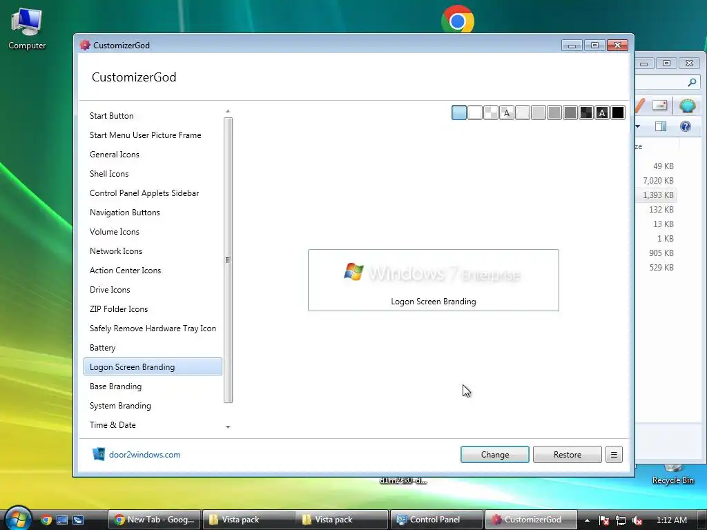Select the dark gray background swatch
This screenshot has width=707, height=530.
coord(570,112)
